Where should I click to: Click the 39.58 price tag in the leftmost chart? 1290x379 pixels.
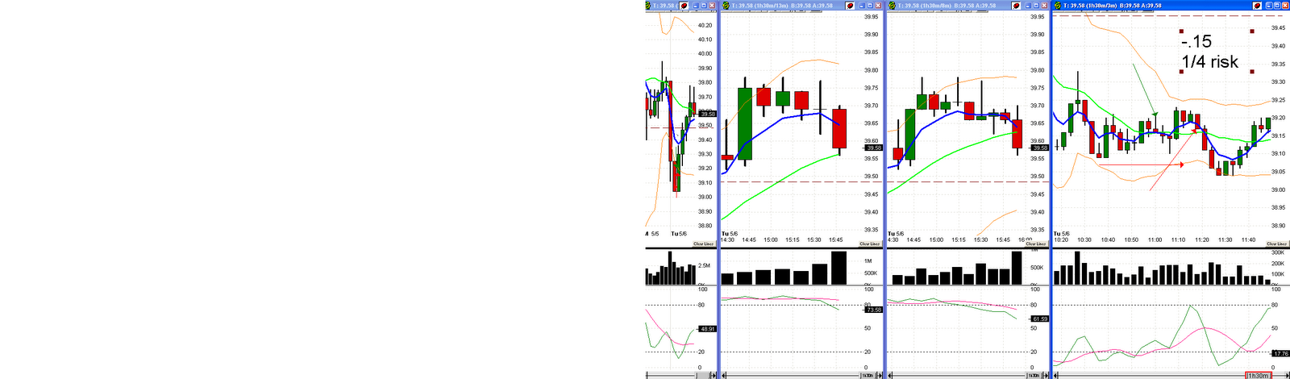(x=707, y=115)
